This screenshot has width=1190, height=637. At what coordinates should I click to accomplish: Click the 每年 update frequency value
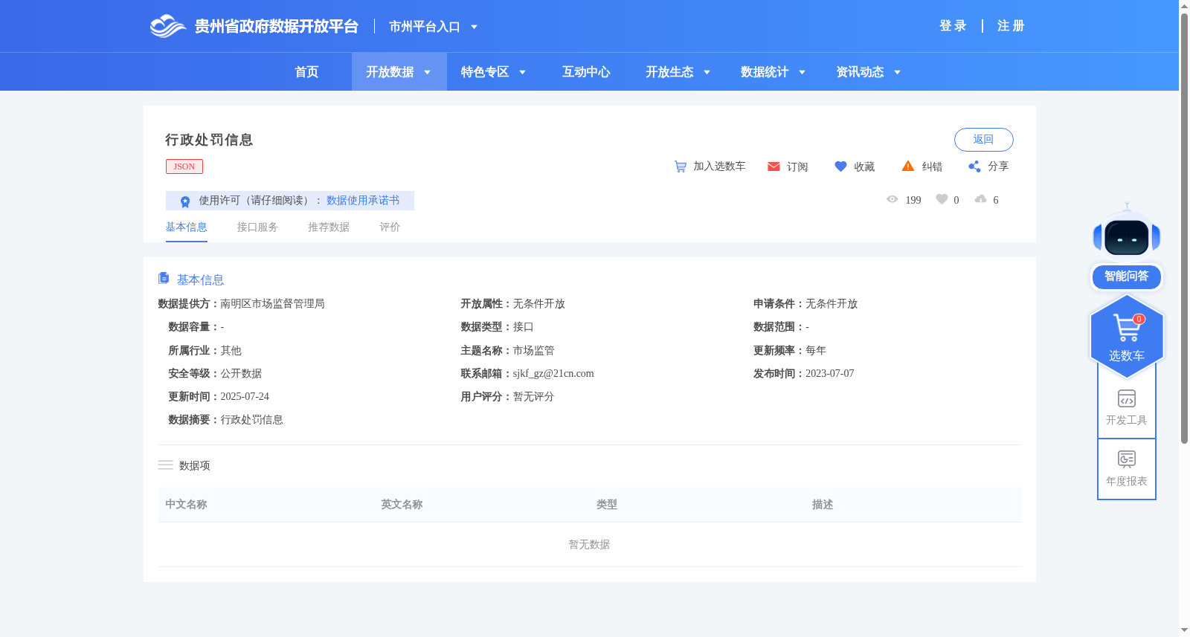click(816, 351)
